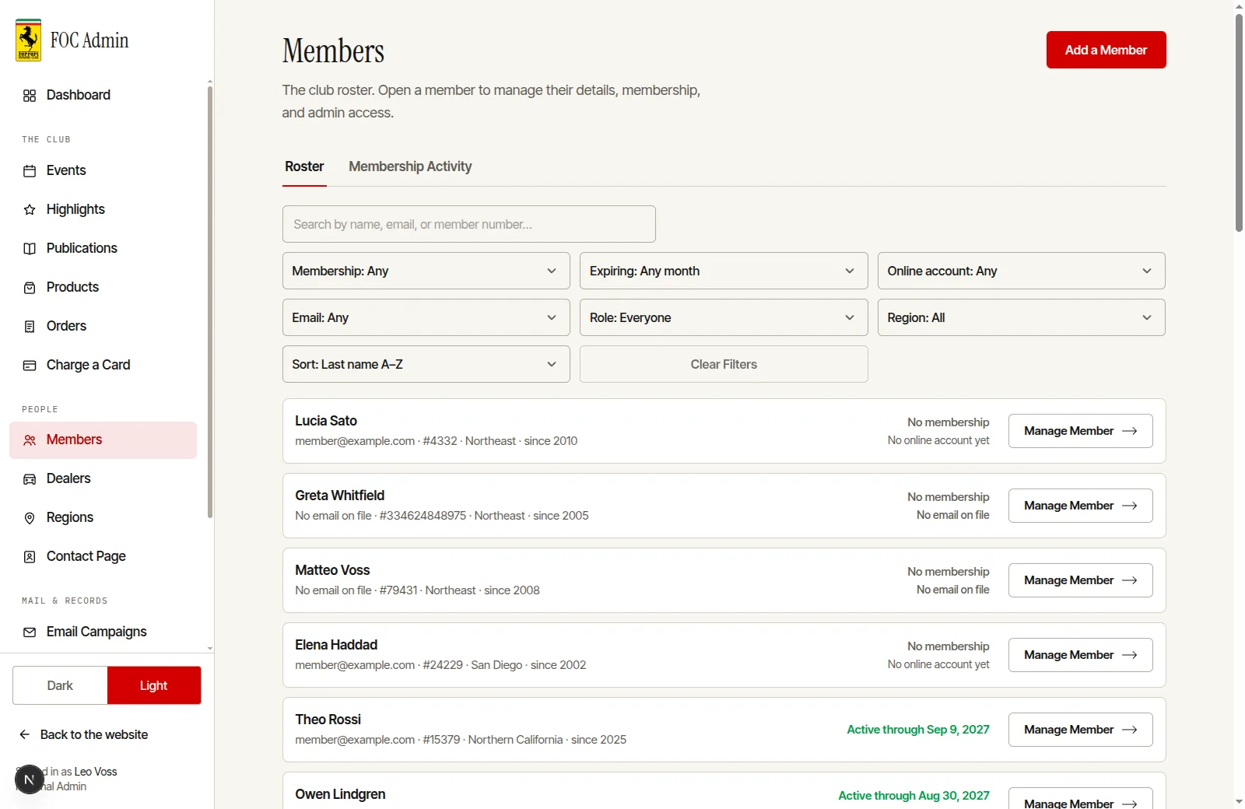
Task: Click the Products bag icon
Action: click(30, 288)
